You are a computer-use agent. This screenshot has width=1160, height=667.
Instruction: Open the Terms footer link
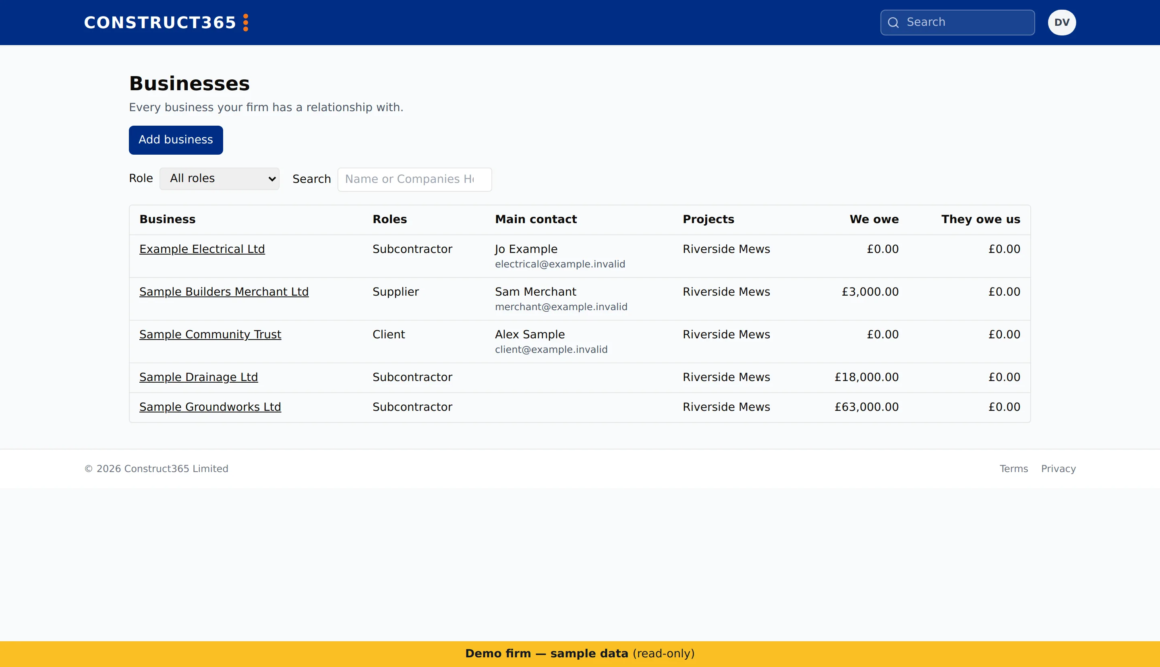coord(1013,469)
